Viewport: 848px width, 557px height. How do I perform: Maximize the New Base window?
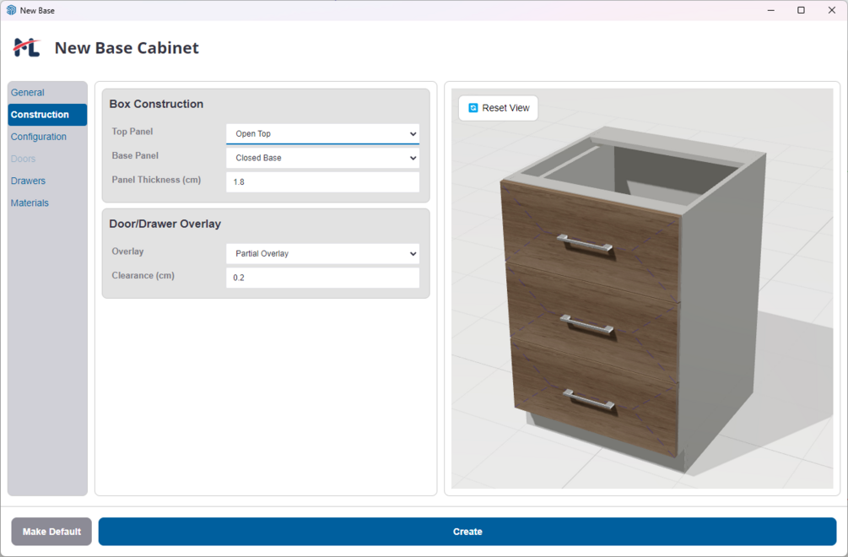(801, 10)
